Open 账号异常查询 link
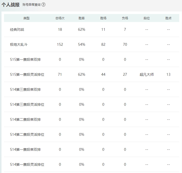 pos(32,5)
